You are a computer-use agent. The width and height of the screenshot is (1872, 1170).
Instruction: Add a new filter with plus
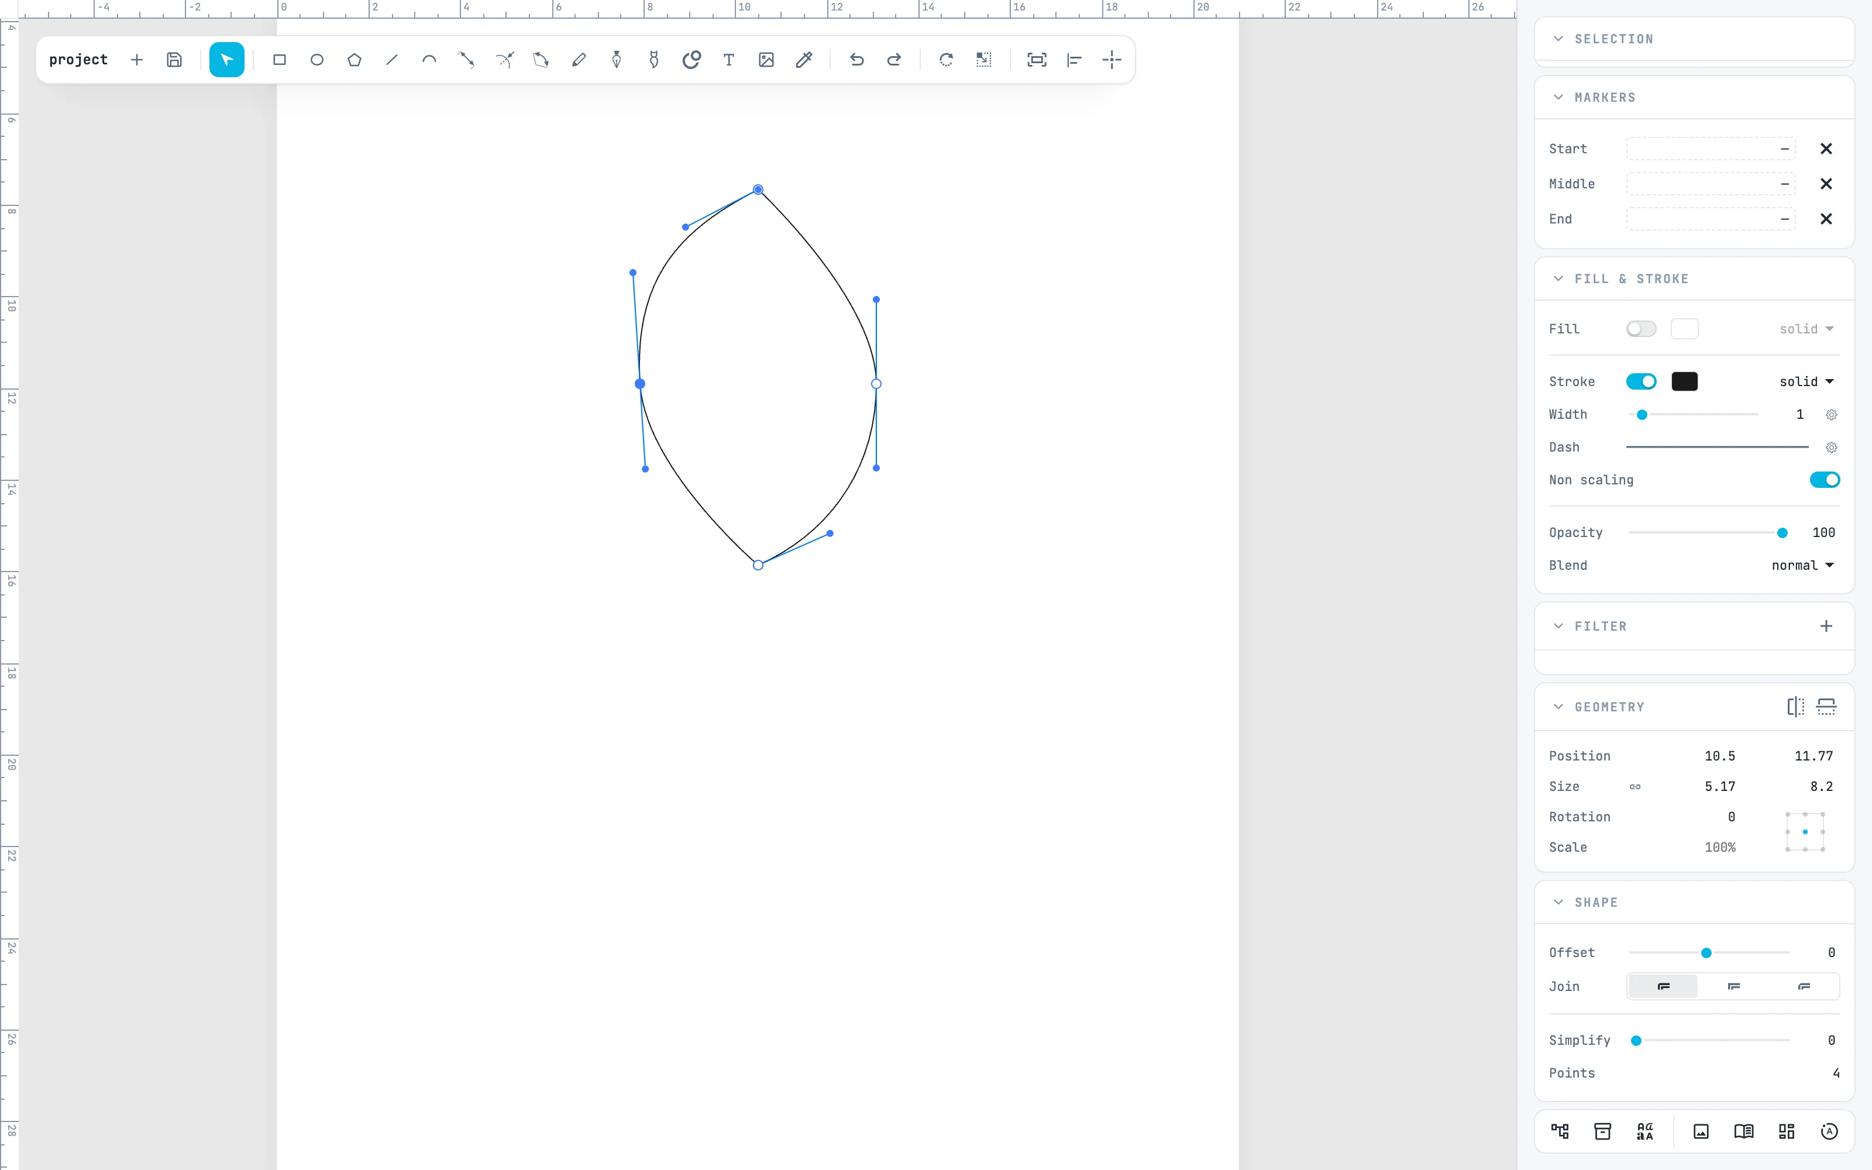[1826, 626]
